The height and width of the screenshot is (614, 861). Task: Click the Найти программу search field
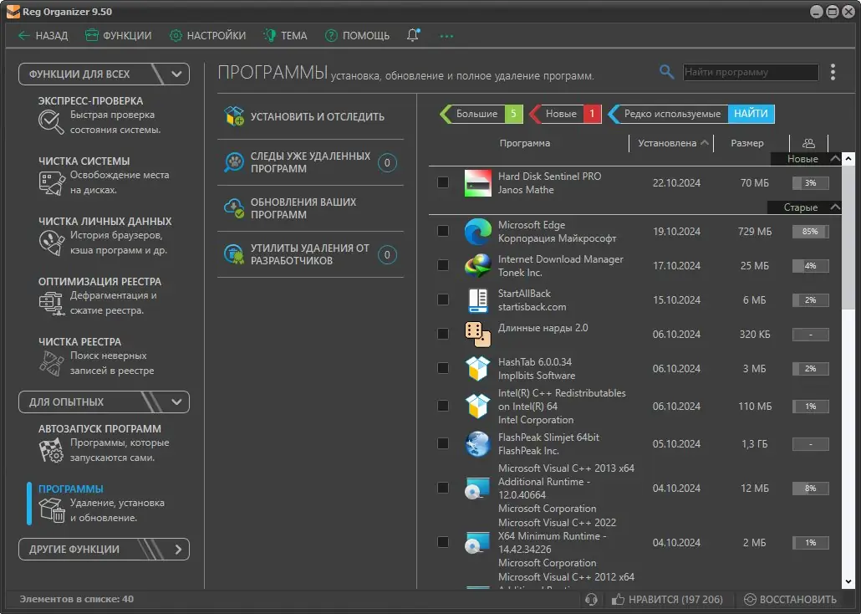[x=751, y=72]
